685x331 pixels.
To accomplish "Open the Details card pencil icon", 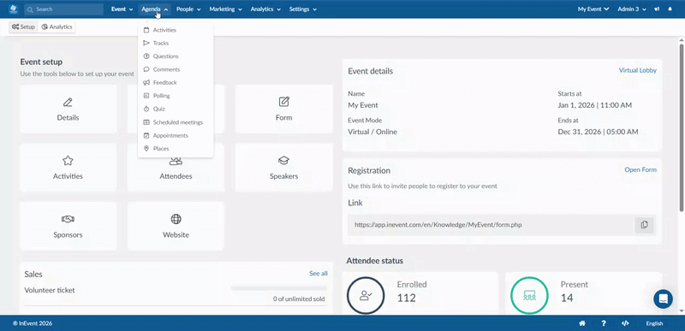I will click(x=68, y=103).
